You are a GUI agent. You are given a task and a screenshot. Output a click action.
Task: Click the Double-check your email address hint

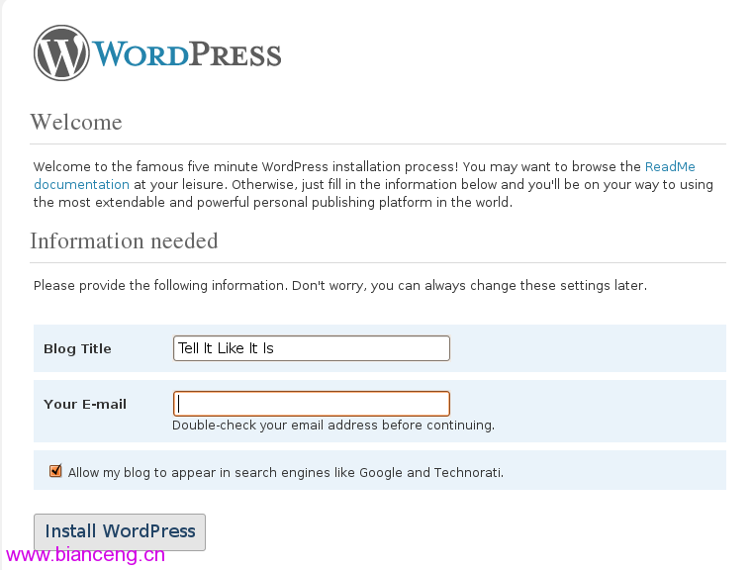(333, 426)
